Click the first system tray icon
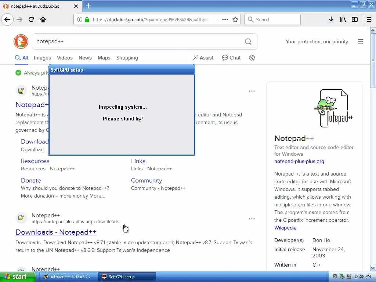Viewport: 376px width, 282px height. coord(335,276)
